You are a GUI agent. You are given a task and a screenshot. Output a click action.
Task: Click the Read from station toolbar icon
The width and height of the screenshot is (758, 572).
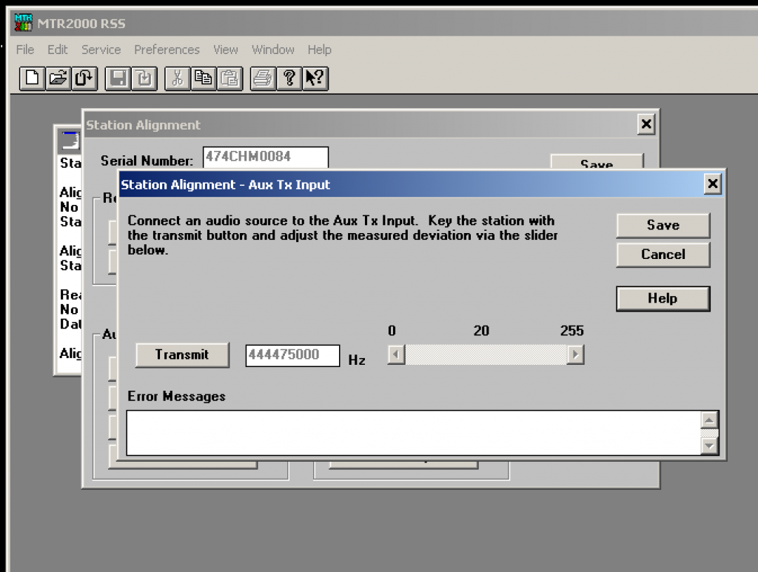tap(84, 78)
